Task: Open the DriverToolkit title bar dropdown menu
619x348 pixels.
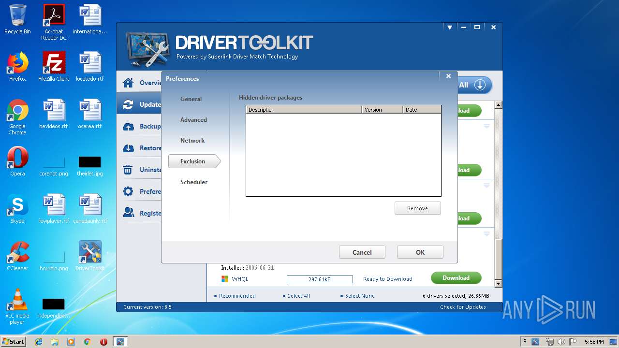Action: pyautogui.click(x=450, y=28)
